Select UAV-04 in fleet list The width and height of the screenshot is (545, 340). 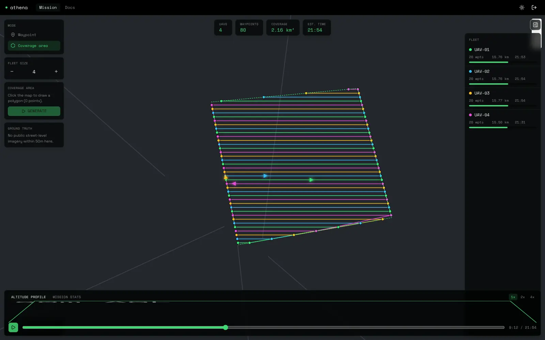(x=502, y=120)
